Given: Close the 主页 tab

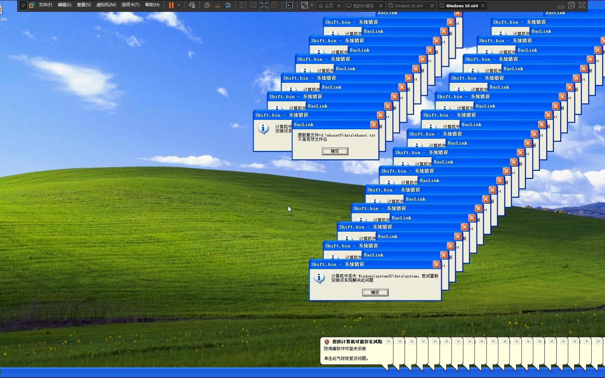Looking at the screenshot, I should pos(339,6).
